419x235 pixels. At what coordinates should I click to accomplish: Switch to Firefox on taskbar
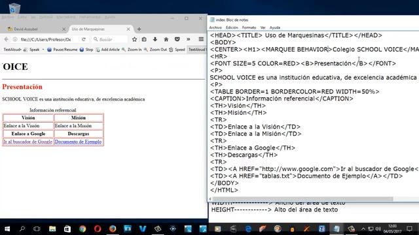(x=113, y=228)
